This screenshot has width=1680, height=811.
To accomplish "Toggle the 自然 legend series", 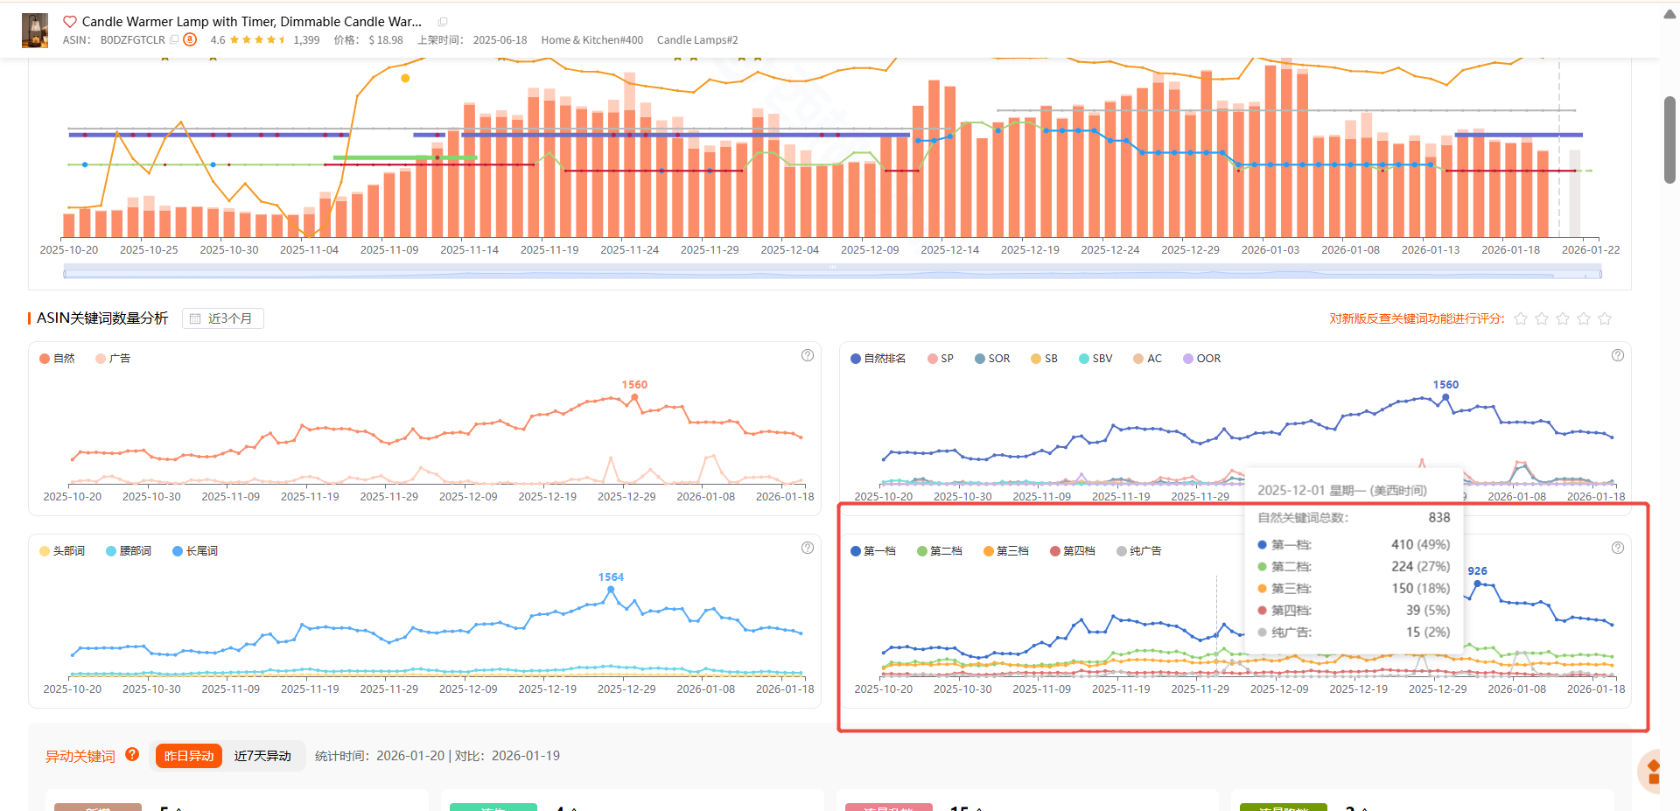I will coord(57,359).
